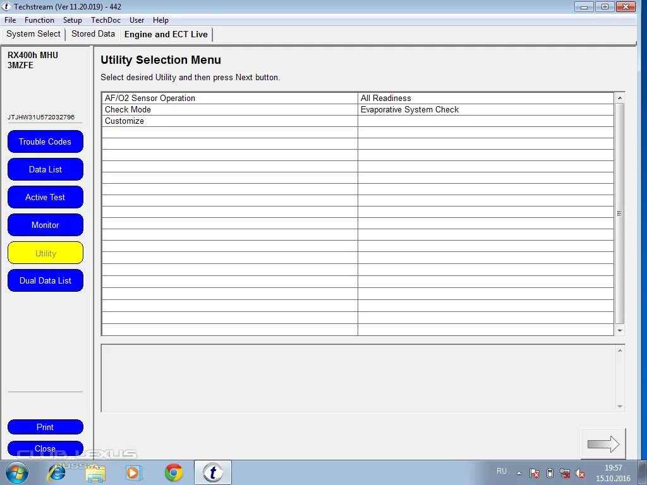Click the Action Center flag icon
This screenshot has height=485, width=647.
535,473
